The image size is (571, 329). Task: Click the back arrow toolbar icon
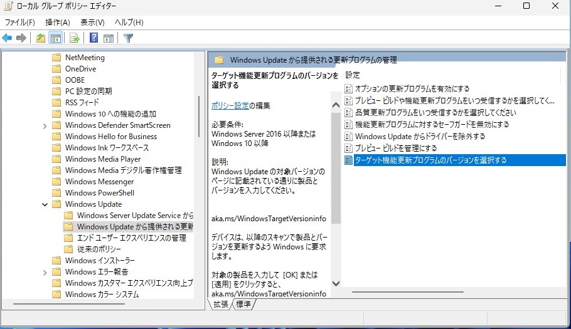8,38
